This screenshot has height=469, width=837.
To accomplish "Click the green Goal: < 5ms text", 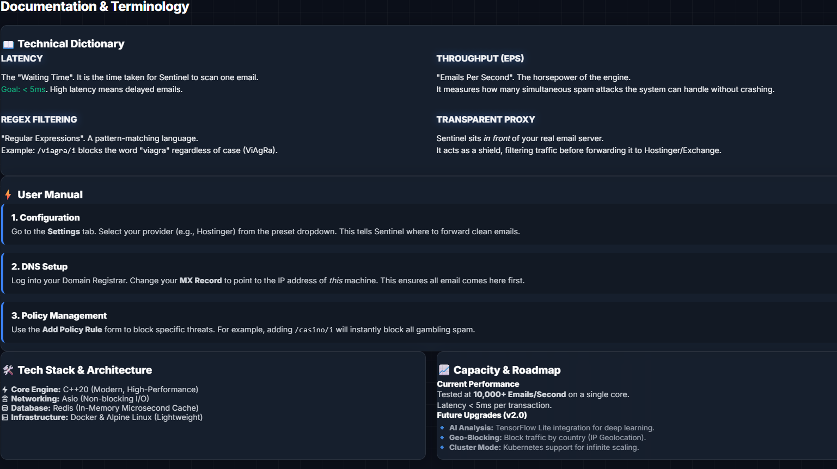I will (x=23, y=90).
